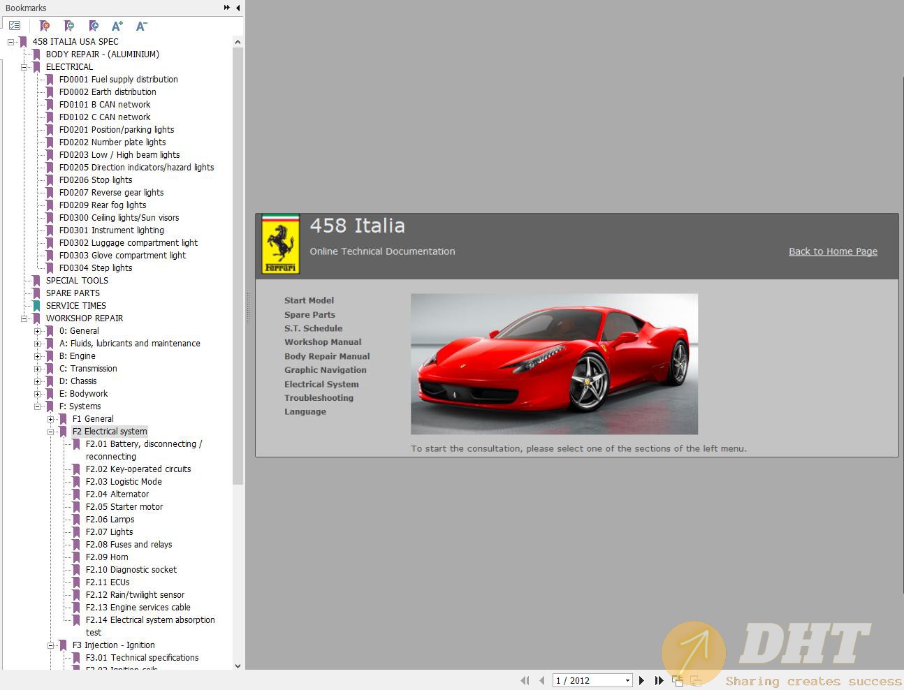The image size is (904, 690).
Task: Click the red Ferrari 458 car image
Action: 554,364
